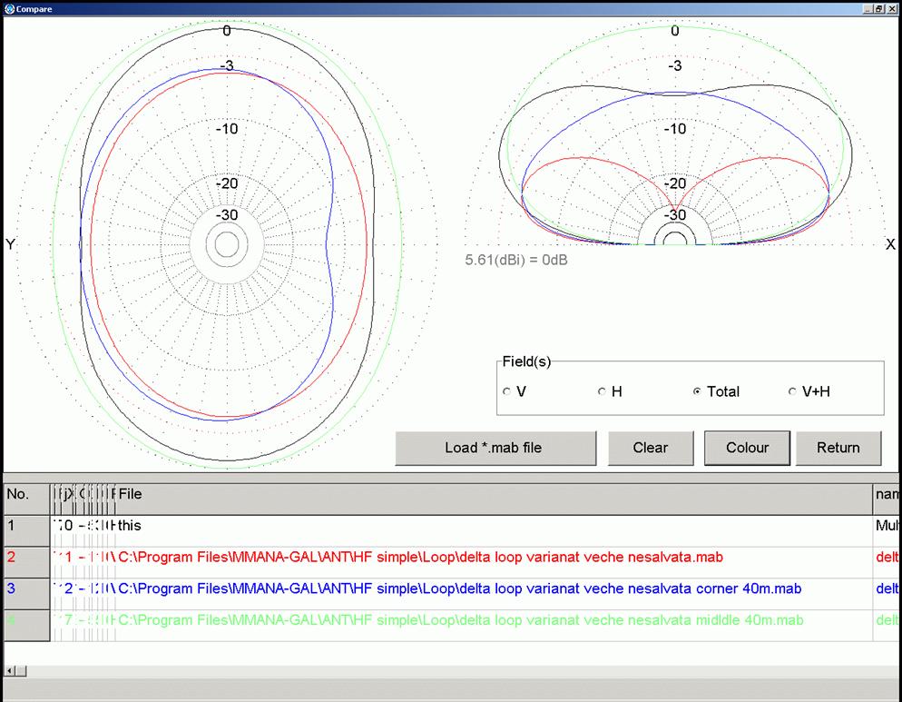Click the horizontal scrollbar left arrow
Screen dimensions: 902x702
click(10, 671)
